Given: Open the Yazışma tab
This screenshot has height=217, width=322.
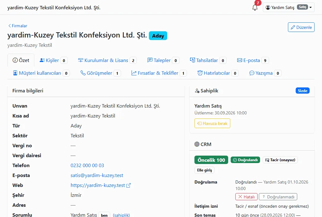Looking at the screenshot, I should coord(265,73).
